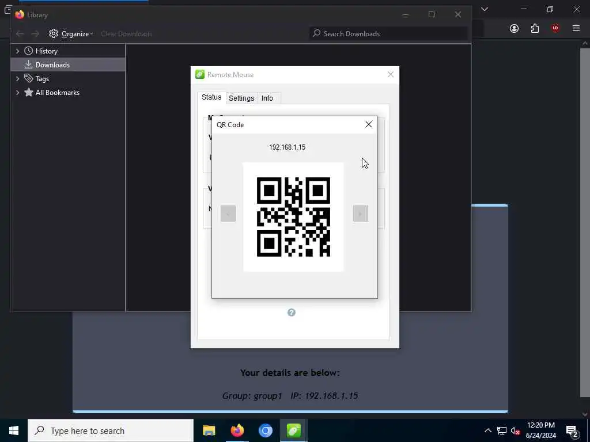Switch to Remote Mouse Settings tab

241,98
